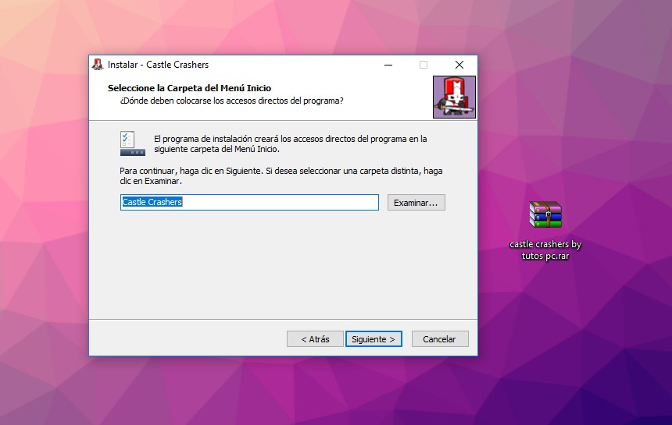The width and height of the screenshot is (672, 425).
Task: Click the empty area below the folder field
Action: click(x=281, y=265)
